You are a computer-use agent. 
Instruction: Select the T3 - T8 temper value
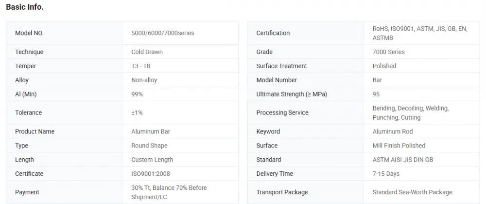click(141, 66)
